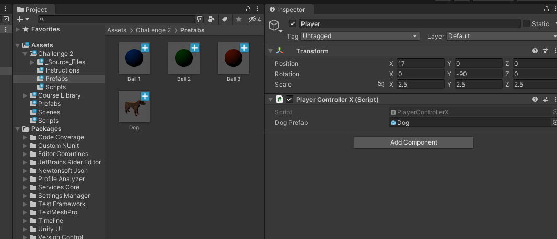Select the Ball 2 prefab thumbnail
This screenshot has width=557, height=239.
184,58
